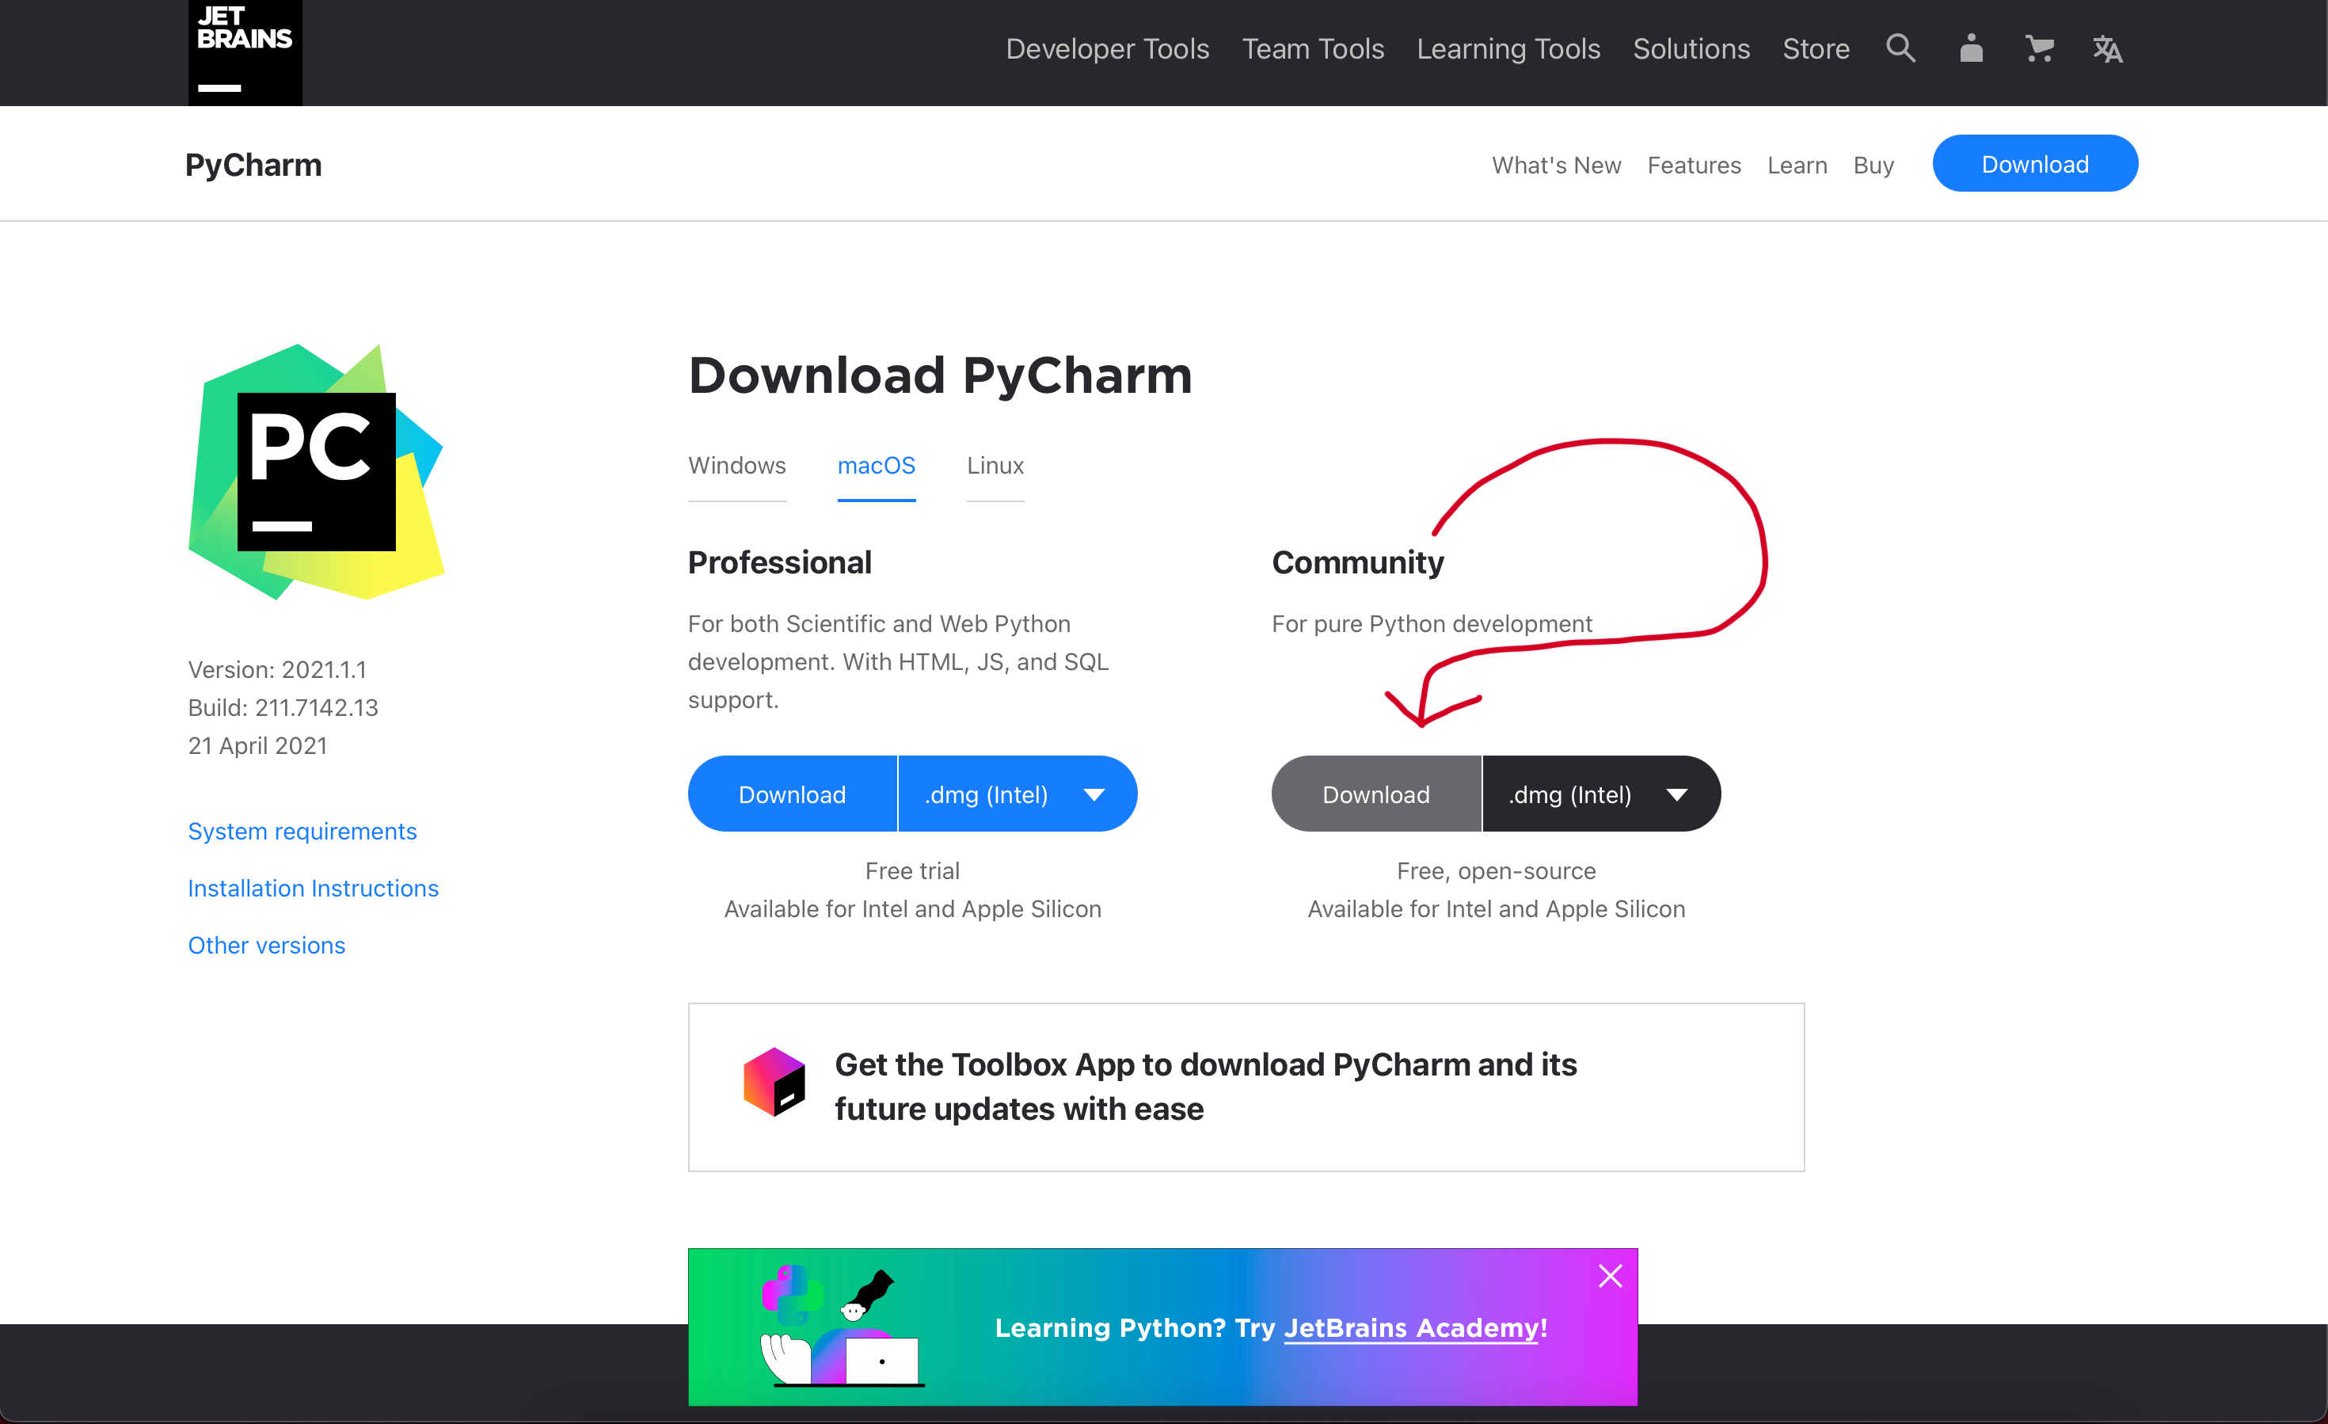Open the site search icon

pyautogui.click(x=1900, y=48)
